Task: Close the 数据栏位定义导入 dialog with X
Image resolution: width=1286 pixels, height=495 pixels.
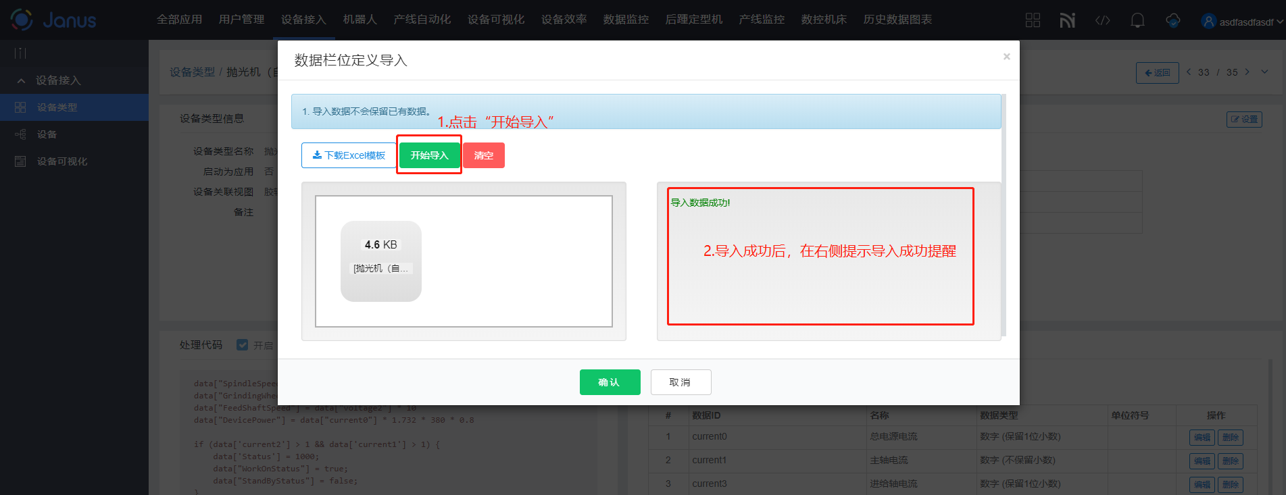Action: click(x=1006, y=57)
